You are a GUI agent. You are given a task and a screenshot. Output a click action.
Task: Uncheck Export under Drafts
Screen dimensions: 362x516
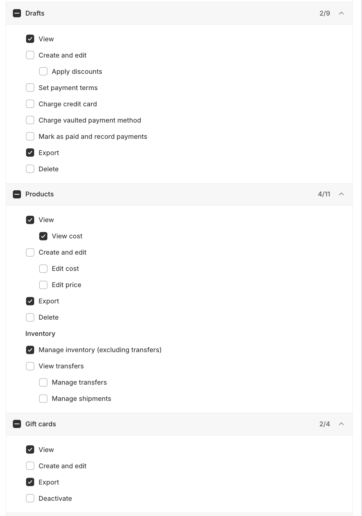(x=30, y=152)
